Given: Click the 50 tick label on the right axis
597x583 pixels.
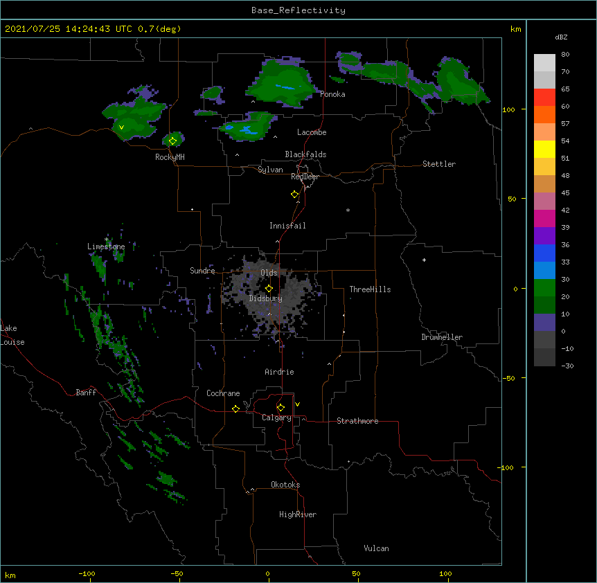Looking at the screenshot, I should (x=512, y=199).
